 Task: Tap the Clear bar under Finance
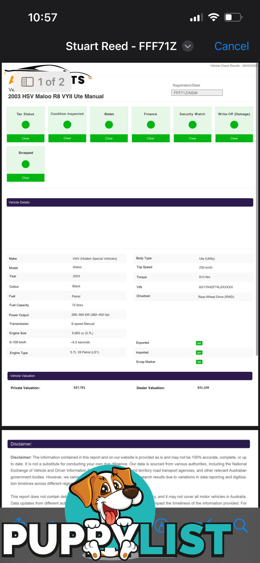pyautogui.click(x=151, y=138)
